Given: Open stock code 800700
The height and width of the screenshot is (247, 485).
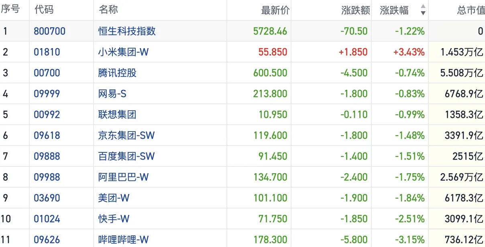Looking at the screenshot, I should click(x=50, y=31).
